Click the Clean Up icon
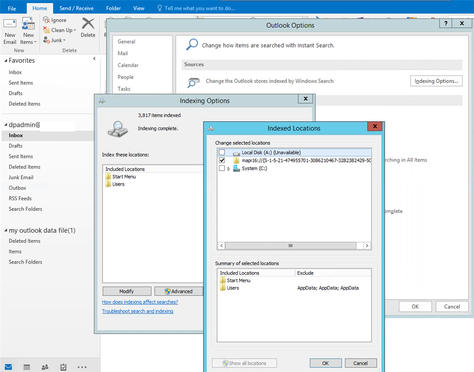Image resolution: width=474 pixels, height=372 pixels. pos(46,30)
